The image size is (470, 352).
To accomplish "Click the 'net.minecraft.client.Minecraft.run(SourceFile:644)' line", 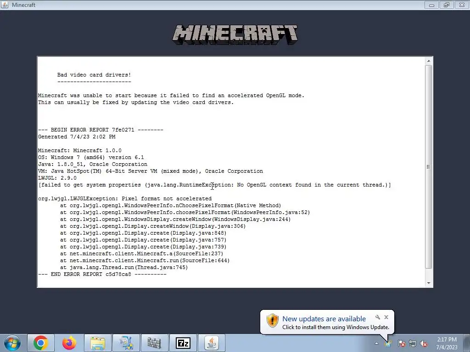I will 145,261.
